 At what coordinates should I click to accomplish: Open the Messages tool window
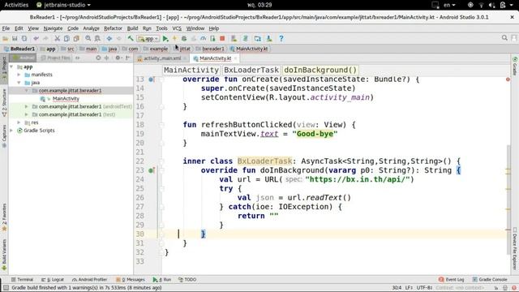131,280
